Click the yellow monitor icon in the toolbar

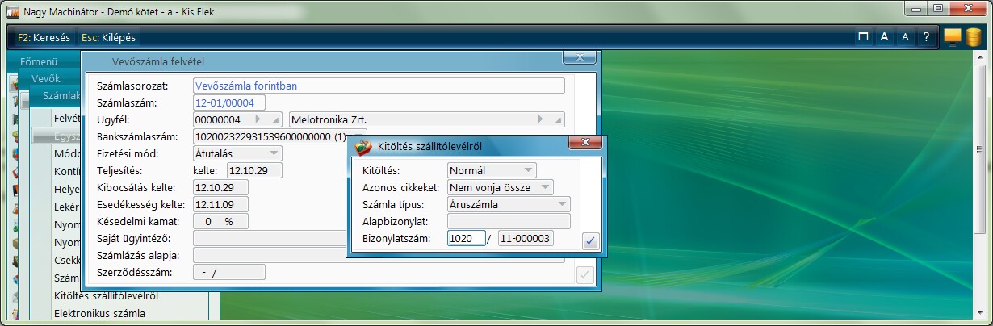[x=953, y=37]
